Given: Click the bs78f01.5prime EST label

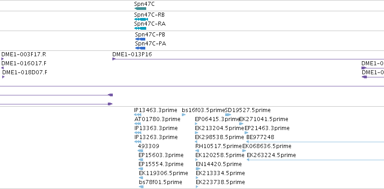Looking at the screenshot, I should click(161, 182).
